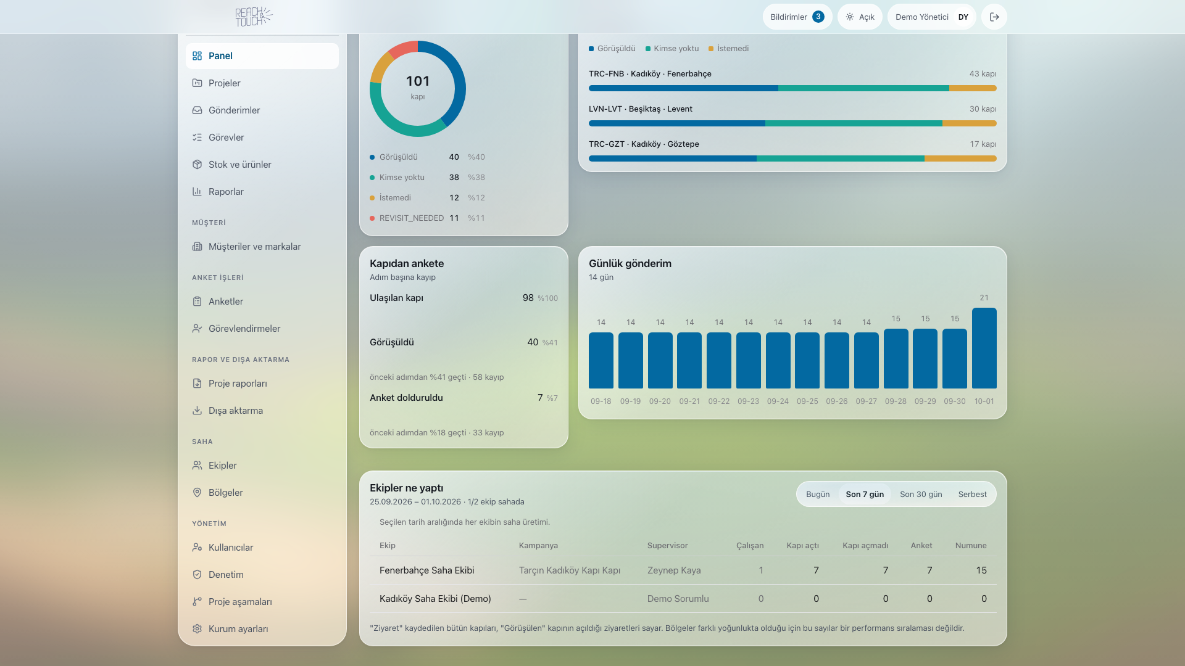
Task: Click the 10-01 daily bar in chart
Action: 984,348
